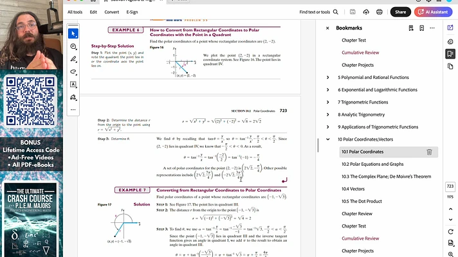Open the copy pages side panel icon
The height and width of the screenshot is (257, 458).
[x=450, y=67]
